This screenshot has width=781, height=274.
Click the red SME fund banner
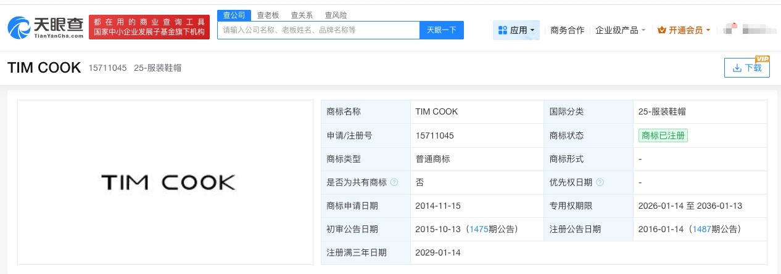(x=149, y=27)
